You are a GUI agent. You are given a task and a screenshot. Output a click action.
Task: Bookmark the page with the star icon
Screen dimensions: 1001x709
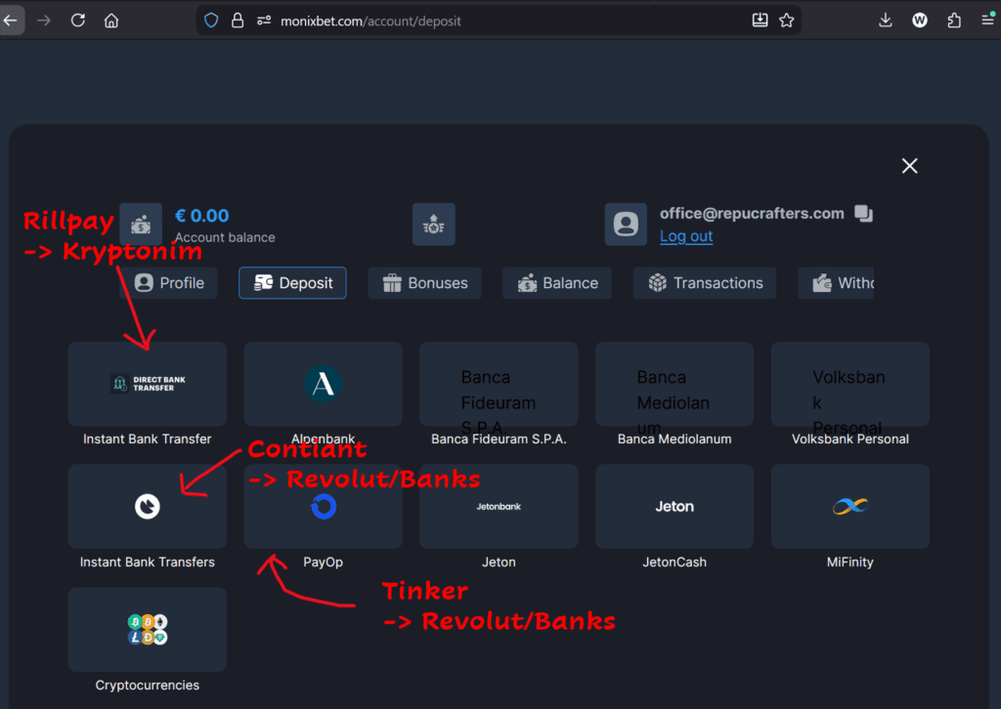coord(787,20)
